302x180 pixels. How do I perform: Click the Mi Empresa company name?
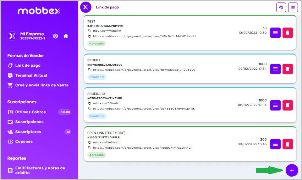[32, 34]
